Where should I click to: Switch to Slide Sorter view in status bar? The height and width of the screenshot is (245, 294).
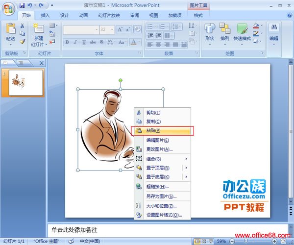point(204,241)
